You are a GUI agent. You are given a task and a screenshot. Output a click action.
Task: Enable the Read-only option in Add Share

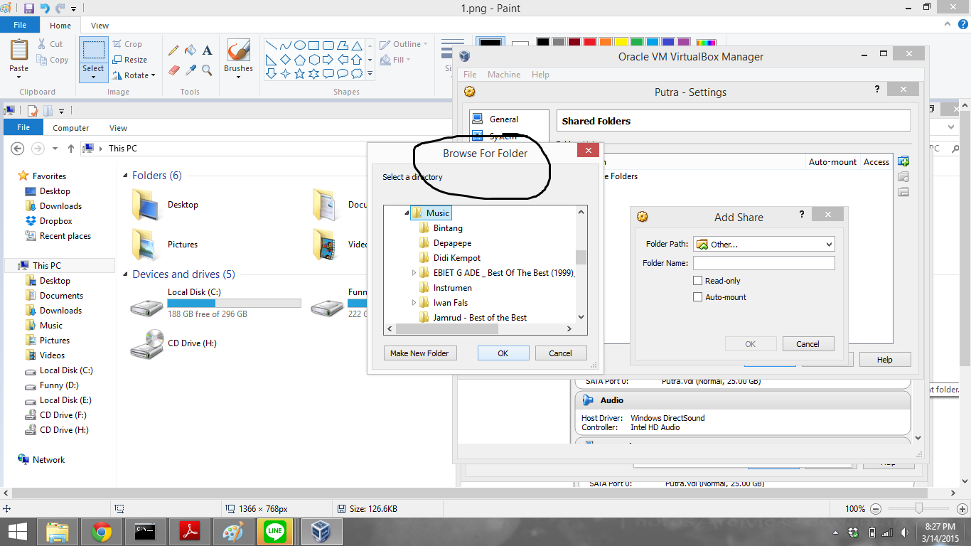pos(698,280)
